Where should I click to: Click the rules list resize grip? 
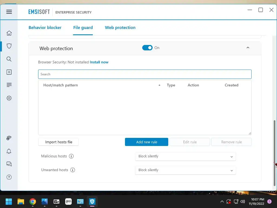coord(250,133)
